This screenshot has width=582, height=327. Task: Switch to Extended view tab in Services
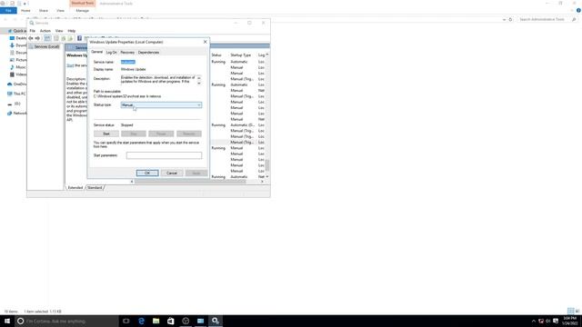75,188
